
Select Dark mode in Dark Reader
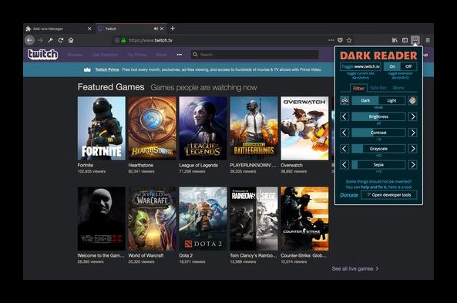(x=365, y=100)
